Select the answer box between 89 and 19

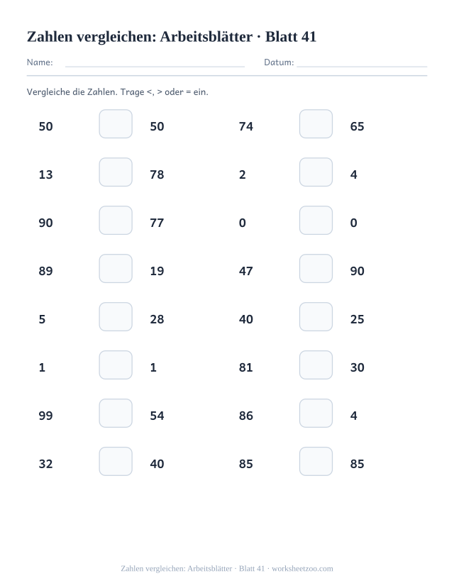(116, 269)
